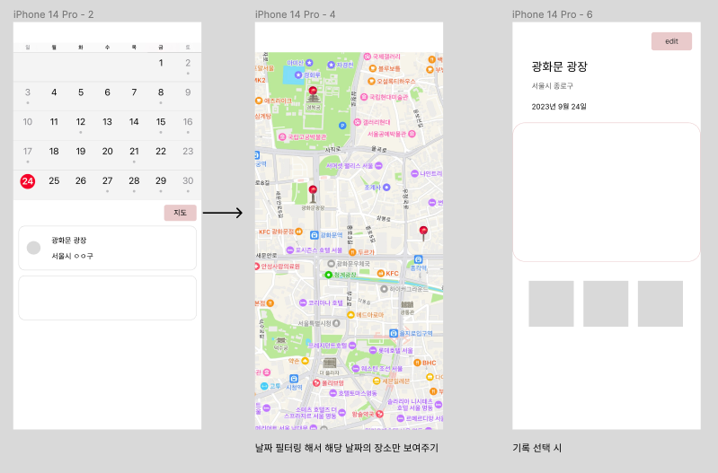
Task: Select date 30 in the calendar
Action: tap(188, 180)
